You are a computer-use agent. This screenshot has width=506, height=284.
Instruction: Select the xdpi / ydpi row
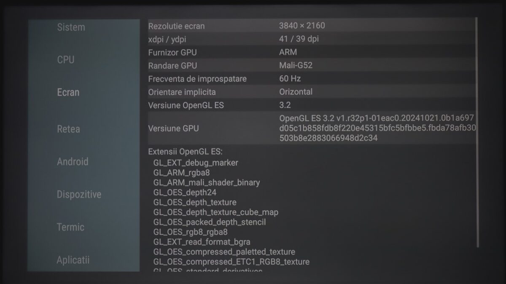[312, 39]
